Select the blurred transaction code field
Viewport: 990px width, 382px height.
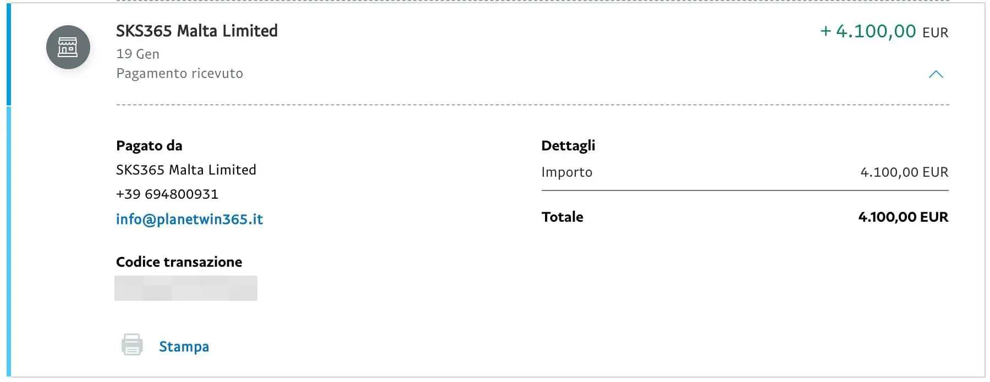coord(186,288)
